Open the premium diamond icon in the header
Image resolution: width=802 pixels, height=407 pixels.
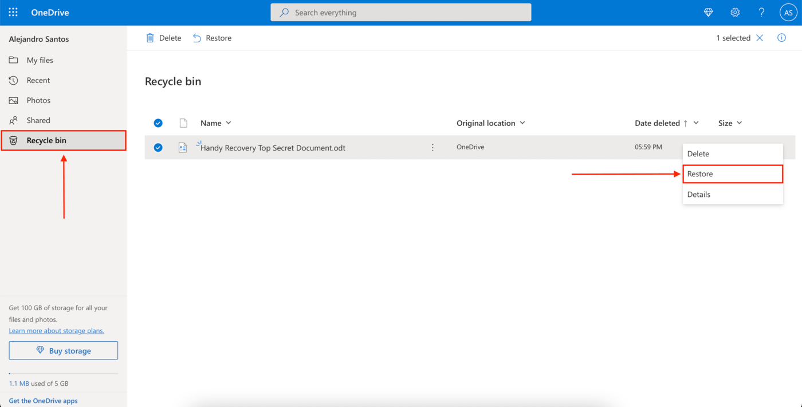(x=709, y=13)
